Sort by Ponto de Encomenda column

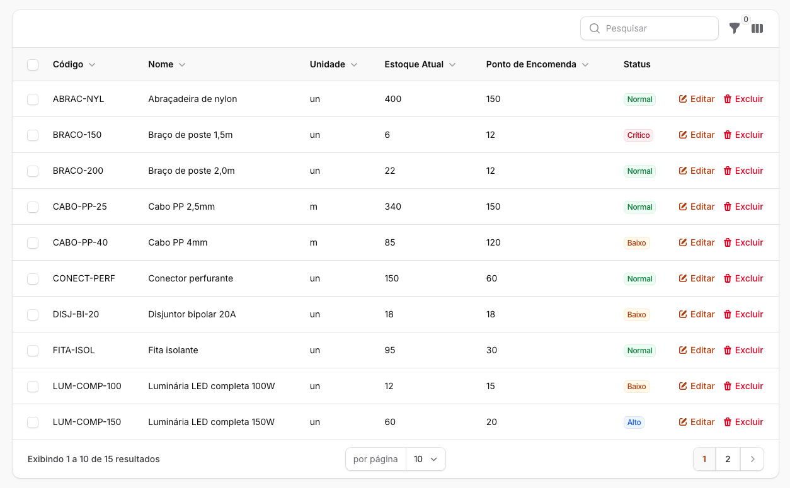[537, 64]
